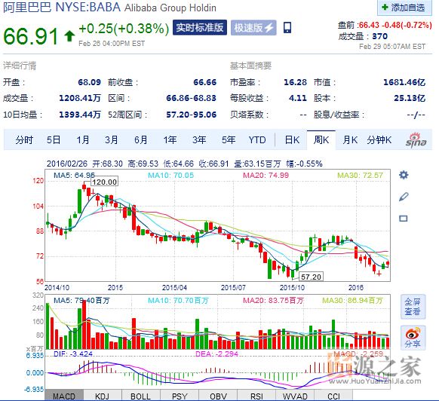Click the MA10: 70.05 legend label
439x401 pixels.
tap(170, 175)
